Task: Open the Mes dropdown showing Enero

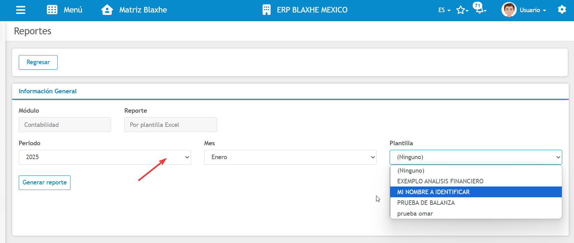Action: (x=290, y=157)
